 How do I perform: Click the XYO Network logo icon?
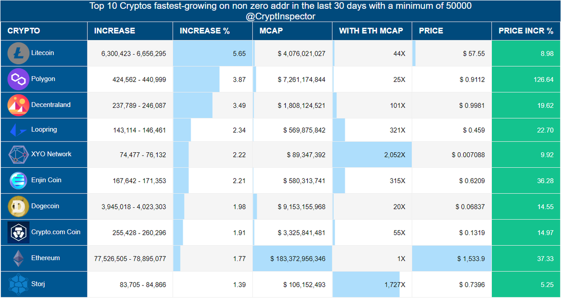click(19, 155)
